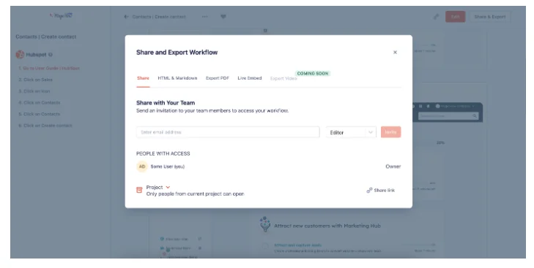Open the Export PDF tab
This screenshot has height=268, width=534.
(218, 78)
